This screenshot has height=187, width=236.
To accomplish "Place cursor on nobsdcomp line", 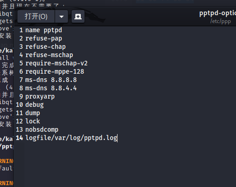I will click(42, 129).
